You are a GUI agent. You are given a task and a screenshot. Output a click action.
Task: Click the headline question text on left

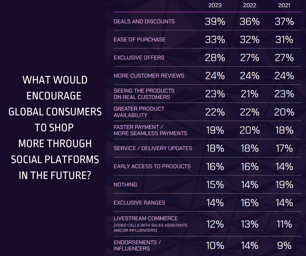[55, 127]
